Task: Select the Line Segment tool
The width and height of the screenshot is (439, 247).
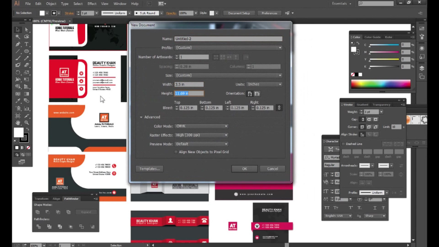Action: (x=18, y=51)
